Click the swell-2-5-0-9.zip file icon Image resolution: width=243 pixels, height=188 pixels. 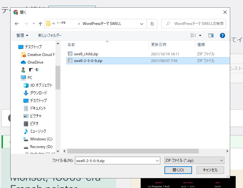click(x=70, y=61)
